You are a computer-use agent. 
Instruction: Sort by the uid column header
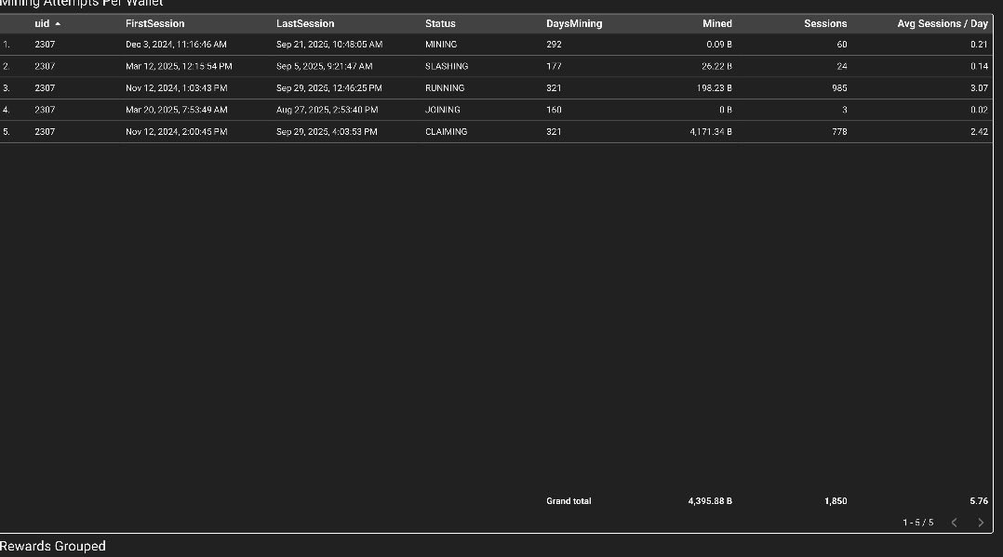click(x=42, y=23)
